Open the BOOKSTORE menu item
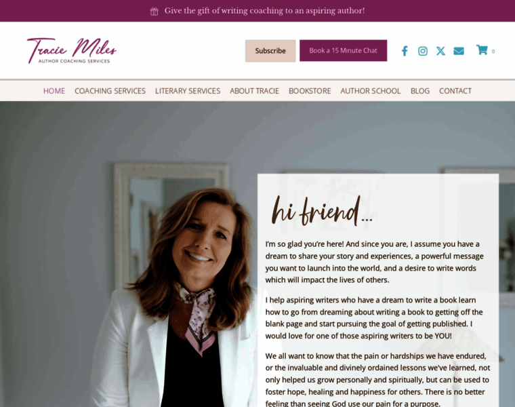Image resolution: width=515 pixels, height=407 pixels. click(x=310, y=91)
